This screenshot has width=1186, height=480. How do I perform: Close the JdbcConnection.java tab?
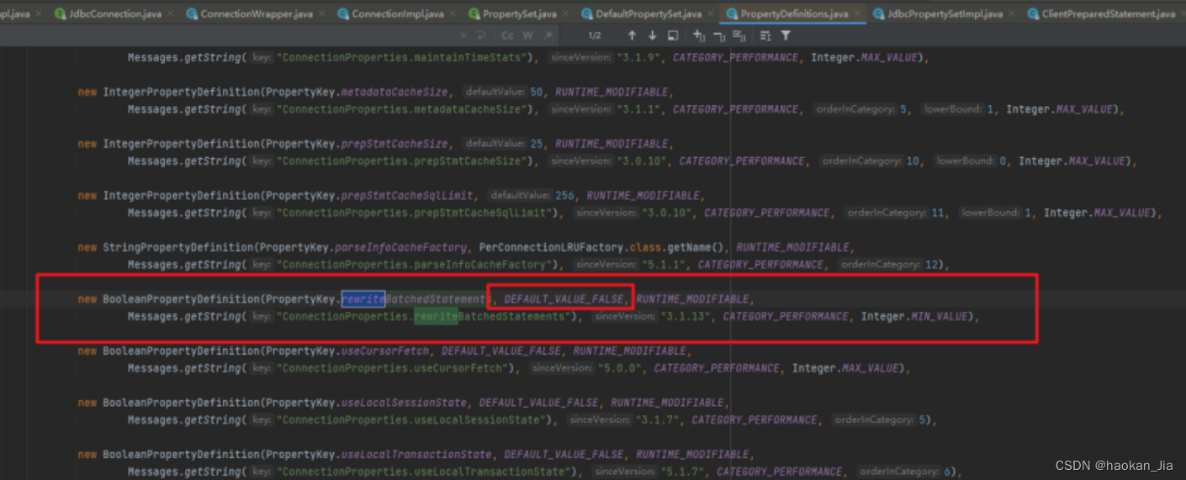[172, 14]
